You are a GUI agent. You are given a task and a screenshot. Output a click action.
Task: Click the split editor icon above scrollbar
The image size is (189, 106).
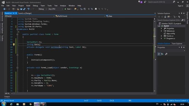[155, 19]
